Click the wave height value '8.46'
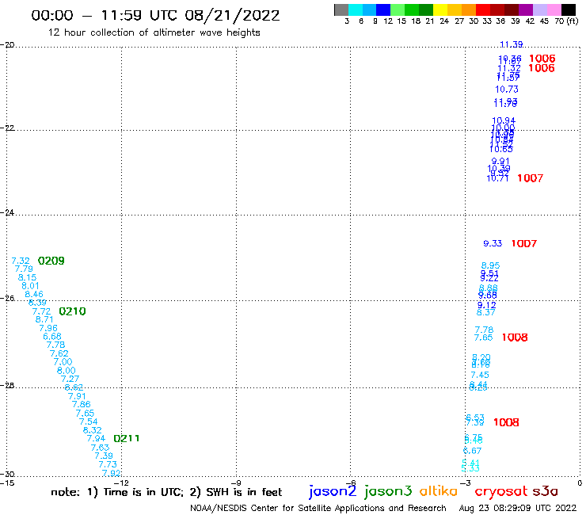Image resolution: width=586 pixels, height=515 pixels. pos(34,294)
